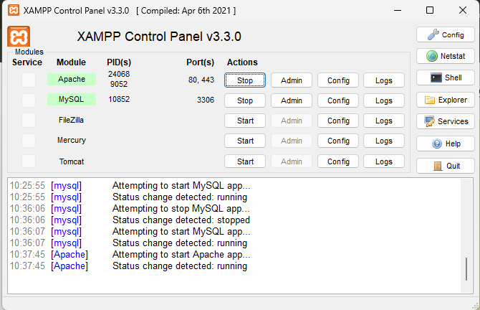Toggle the MySQL service checkbox

pyautogui.click(x=28, y=100)
